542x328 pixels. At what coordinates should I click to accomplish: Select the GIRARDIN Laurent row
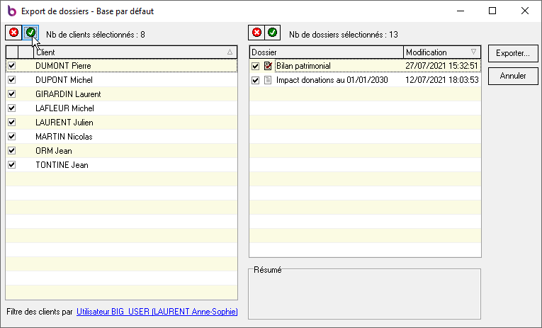[122, 94]
